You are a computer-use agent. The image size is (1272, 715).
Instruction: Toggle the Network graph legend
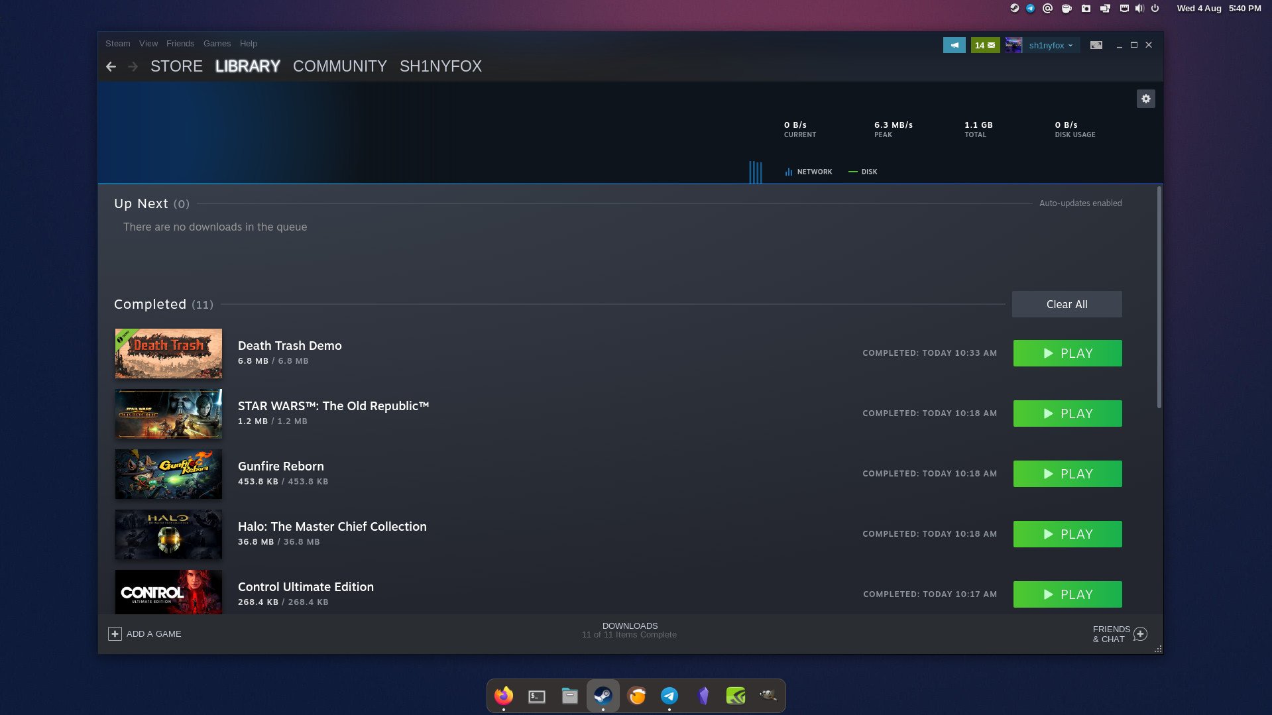(809, 172)
